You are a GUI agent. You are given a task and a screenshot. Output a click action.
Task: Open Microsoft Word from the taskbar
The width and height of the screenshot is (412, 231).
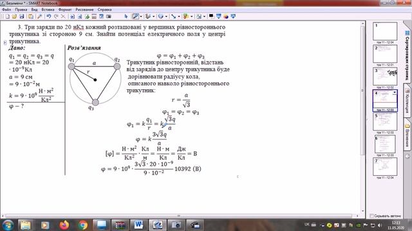click(x=138, y=225)
